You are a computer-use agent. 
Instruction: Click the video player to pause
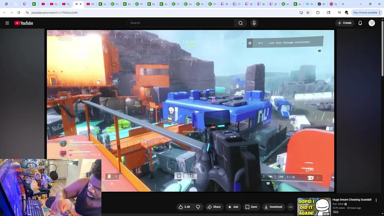point(190,110)
